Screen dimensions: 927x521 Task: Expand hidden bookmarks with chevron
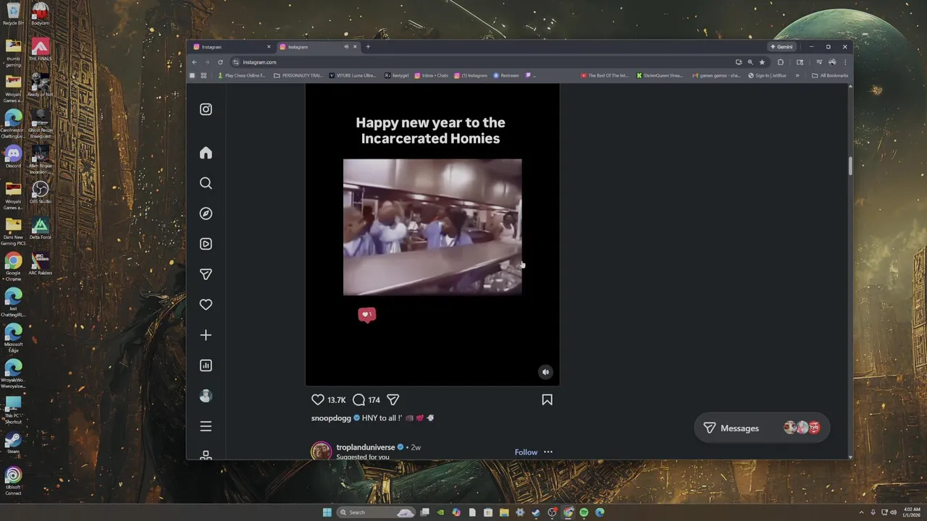pyautogui.click(x=797, y=75)
